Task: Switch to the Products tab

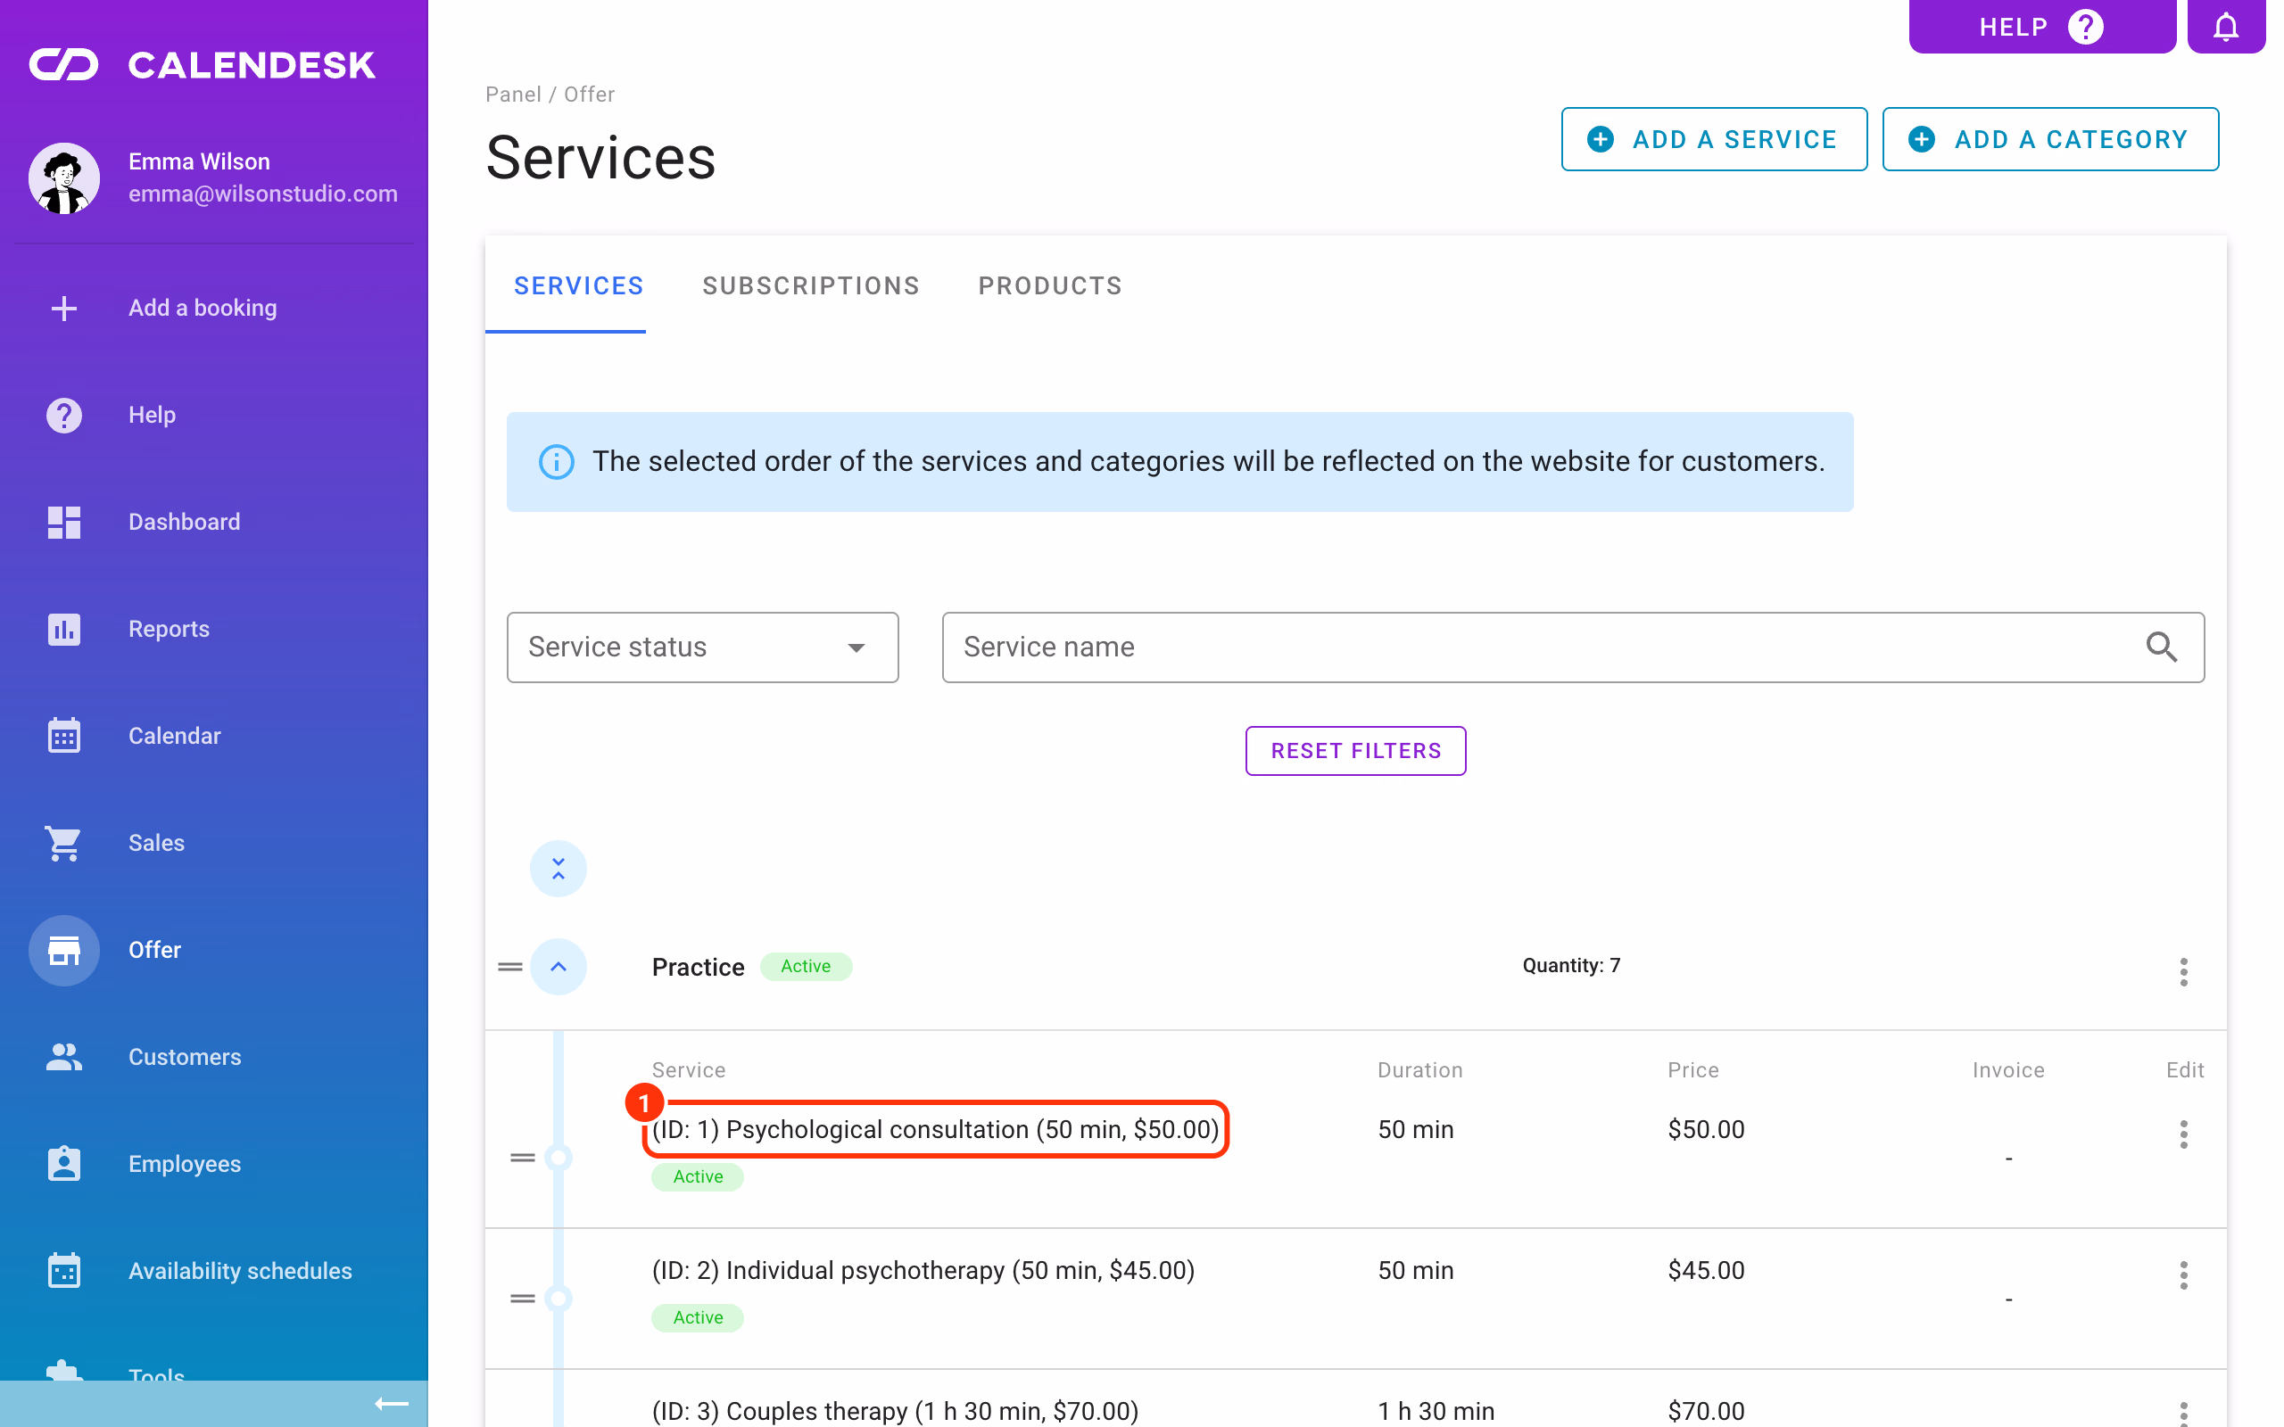Action: point(1049,286)
